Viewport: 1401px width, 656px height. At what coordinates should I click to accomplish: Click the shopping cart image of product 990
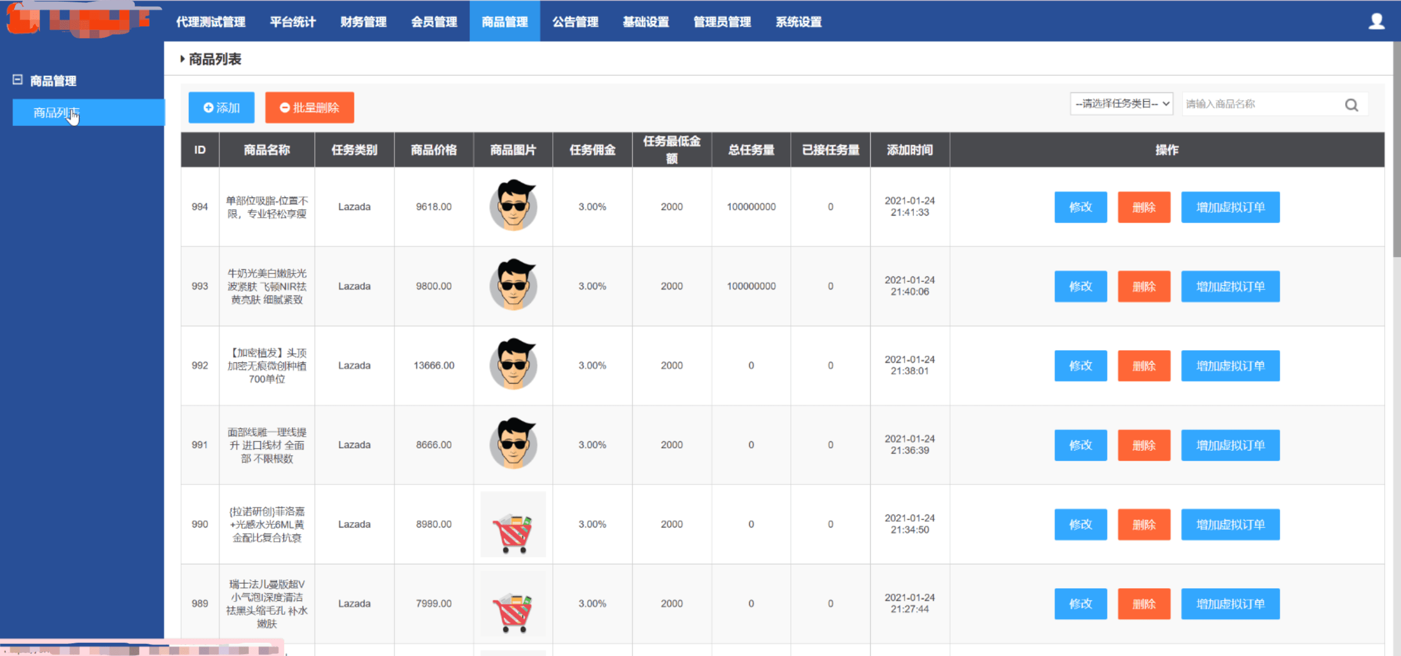[x=513, y=524]
